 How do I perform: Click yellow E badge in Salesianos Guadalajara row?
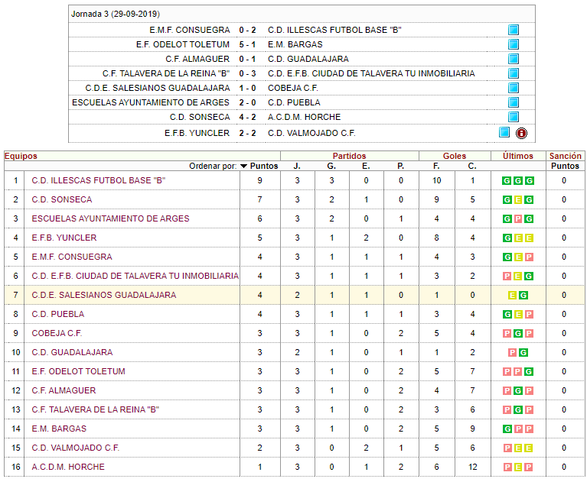512,295
